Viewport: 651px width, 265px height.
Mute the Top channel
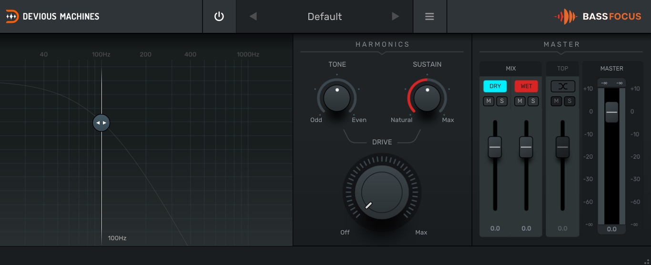(556, 101)
